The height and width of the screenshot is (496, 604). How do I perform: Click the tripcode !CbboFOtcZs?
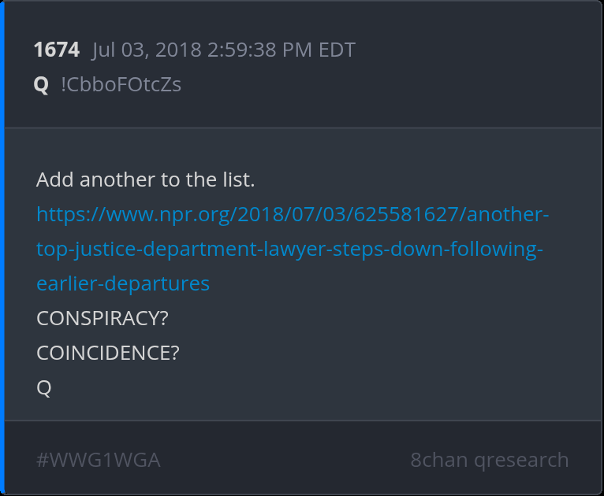pyautogui.click(x=121, y=85)
